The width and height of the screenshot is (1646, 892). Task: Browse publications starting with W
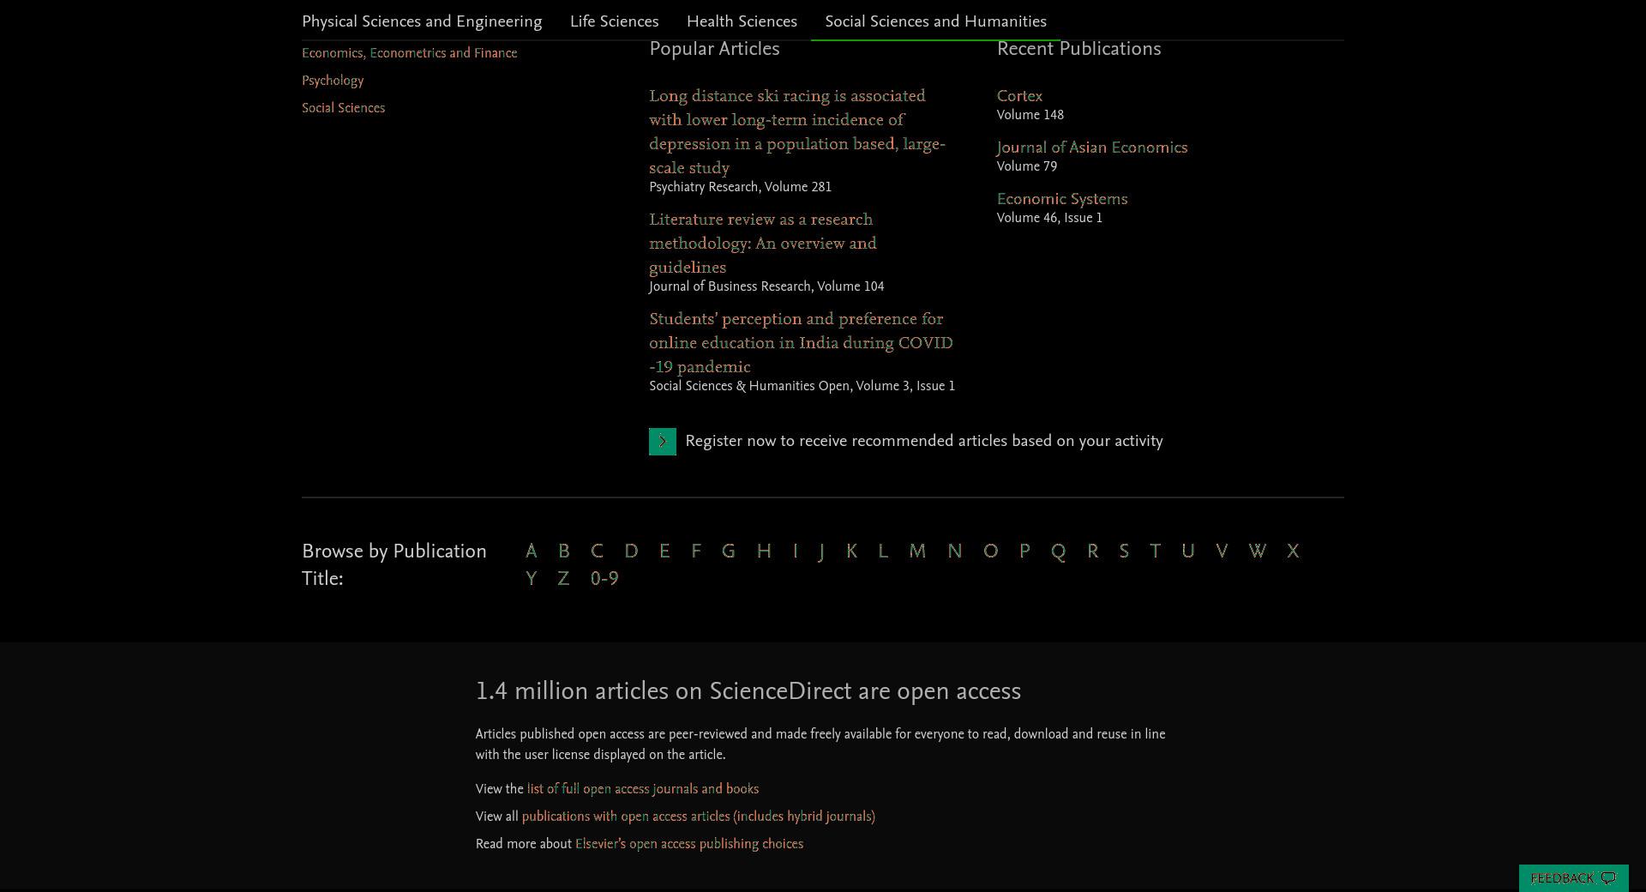(x=1258, y=551)
